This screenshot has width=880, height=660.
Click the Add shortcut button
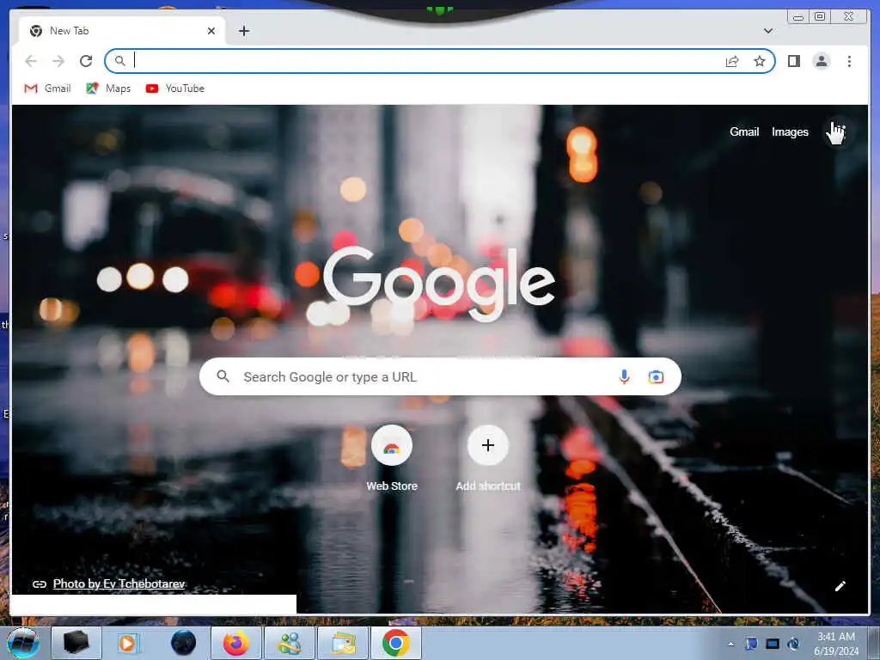click(x=488, y=459)
